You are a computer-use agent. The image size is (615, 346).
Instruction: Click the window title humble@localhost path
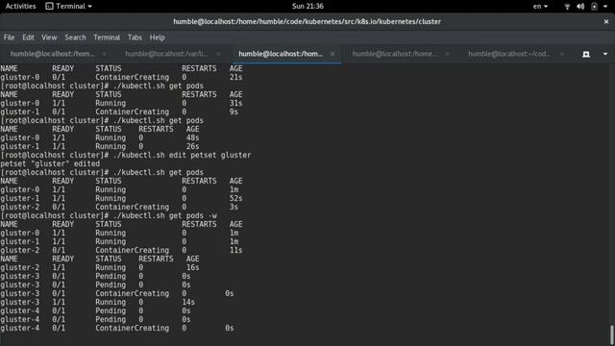pos(307,21)
